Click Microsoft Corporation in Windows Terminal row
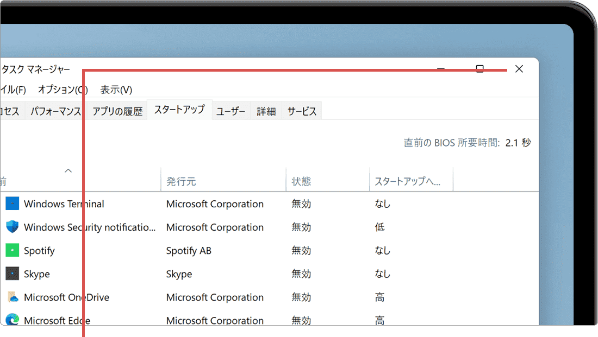Screen dimensions: 598x337 tap(215, 204)
